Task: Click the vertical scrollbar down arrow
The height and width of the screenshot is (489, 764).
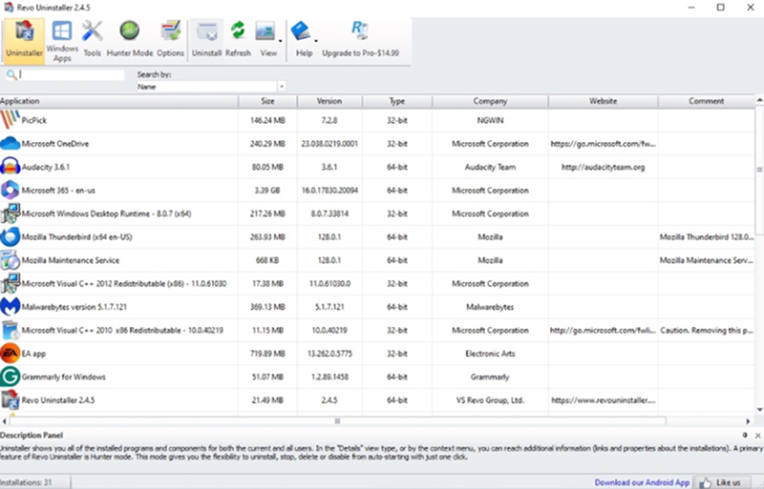Action: (759, 410)
